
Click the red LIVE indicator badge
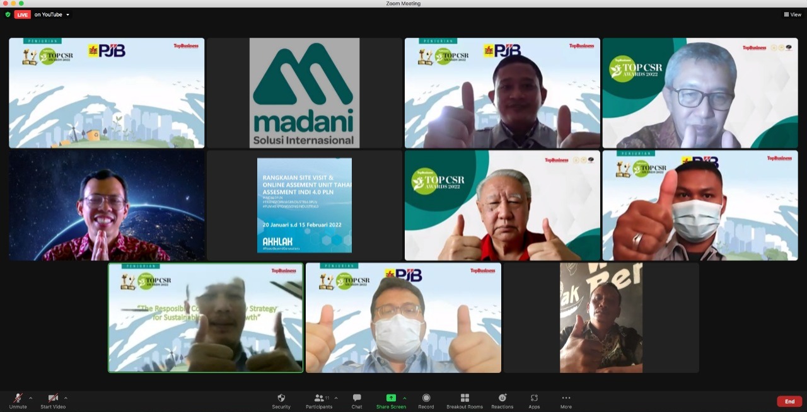(23, 14)
